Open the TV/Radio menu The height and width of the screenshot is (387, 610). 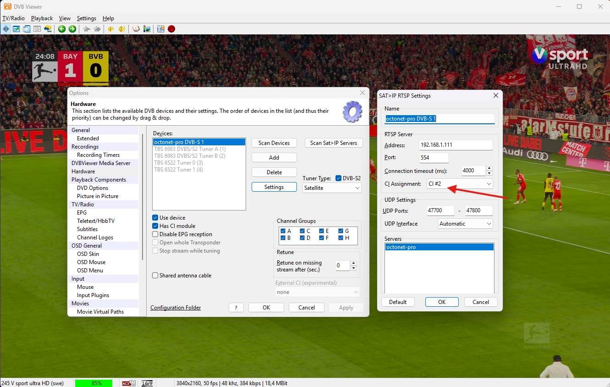pyautogui.click(x=13, y=18)
